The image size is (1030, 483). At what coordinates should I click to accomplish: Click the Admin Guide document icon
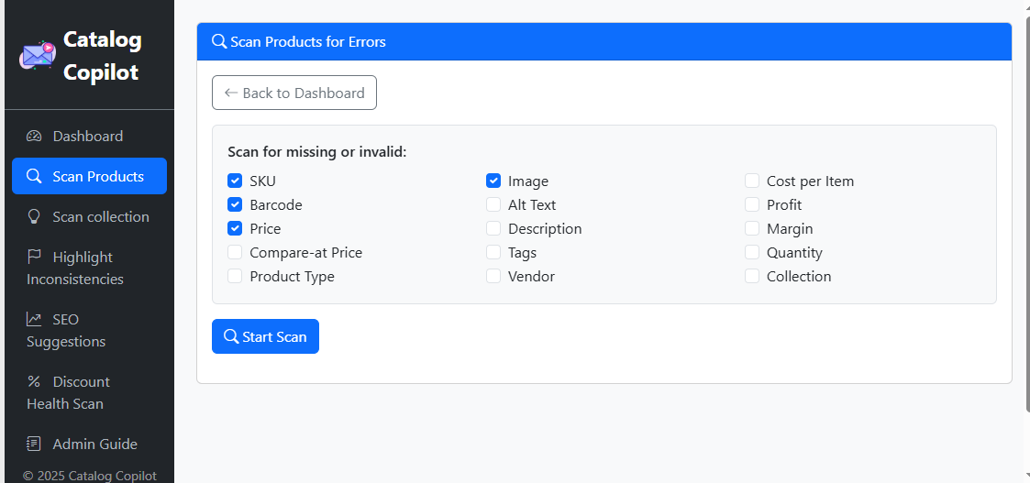click(x=34, y=445)
